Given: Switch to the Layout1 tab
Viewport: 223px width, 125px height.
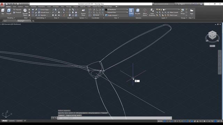Looking at the screenshot, I should point(11,121).
